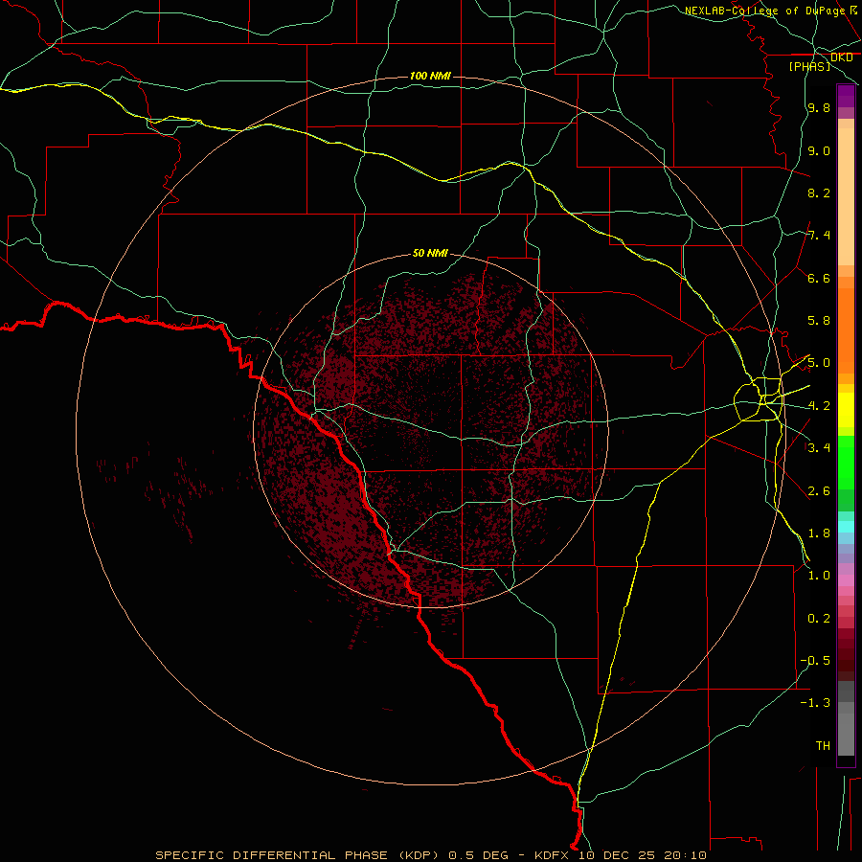Click the (KDP) abbreviation in caption
The height and width of the screenshot is (862, 862).
[x=419, y=855]
